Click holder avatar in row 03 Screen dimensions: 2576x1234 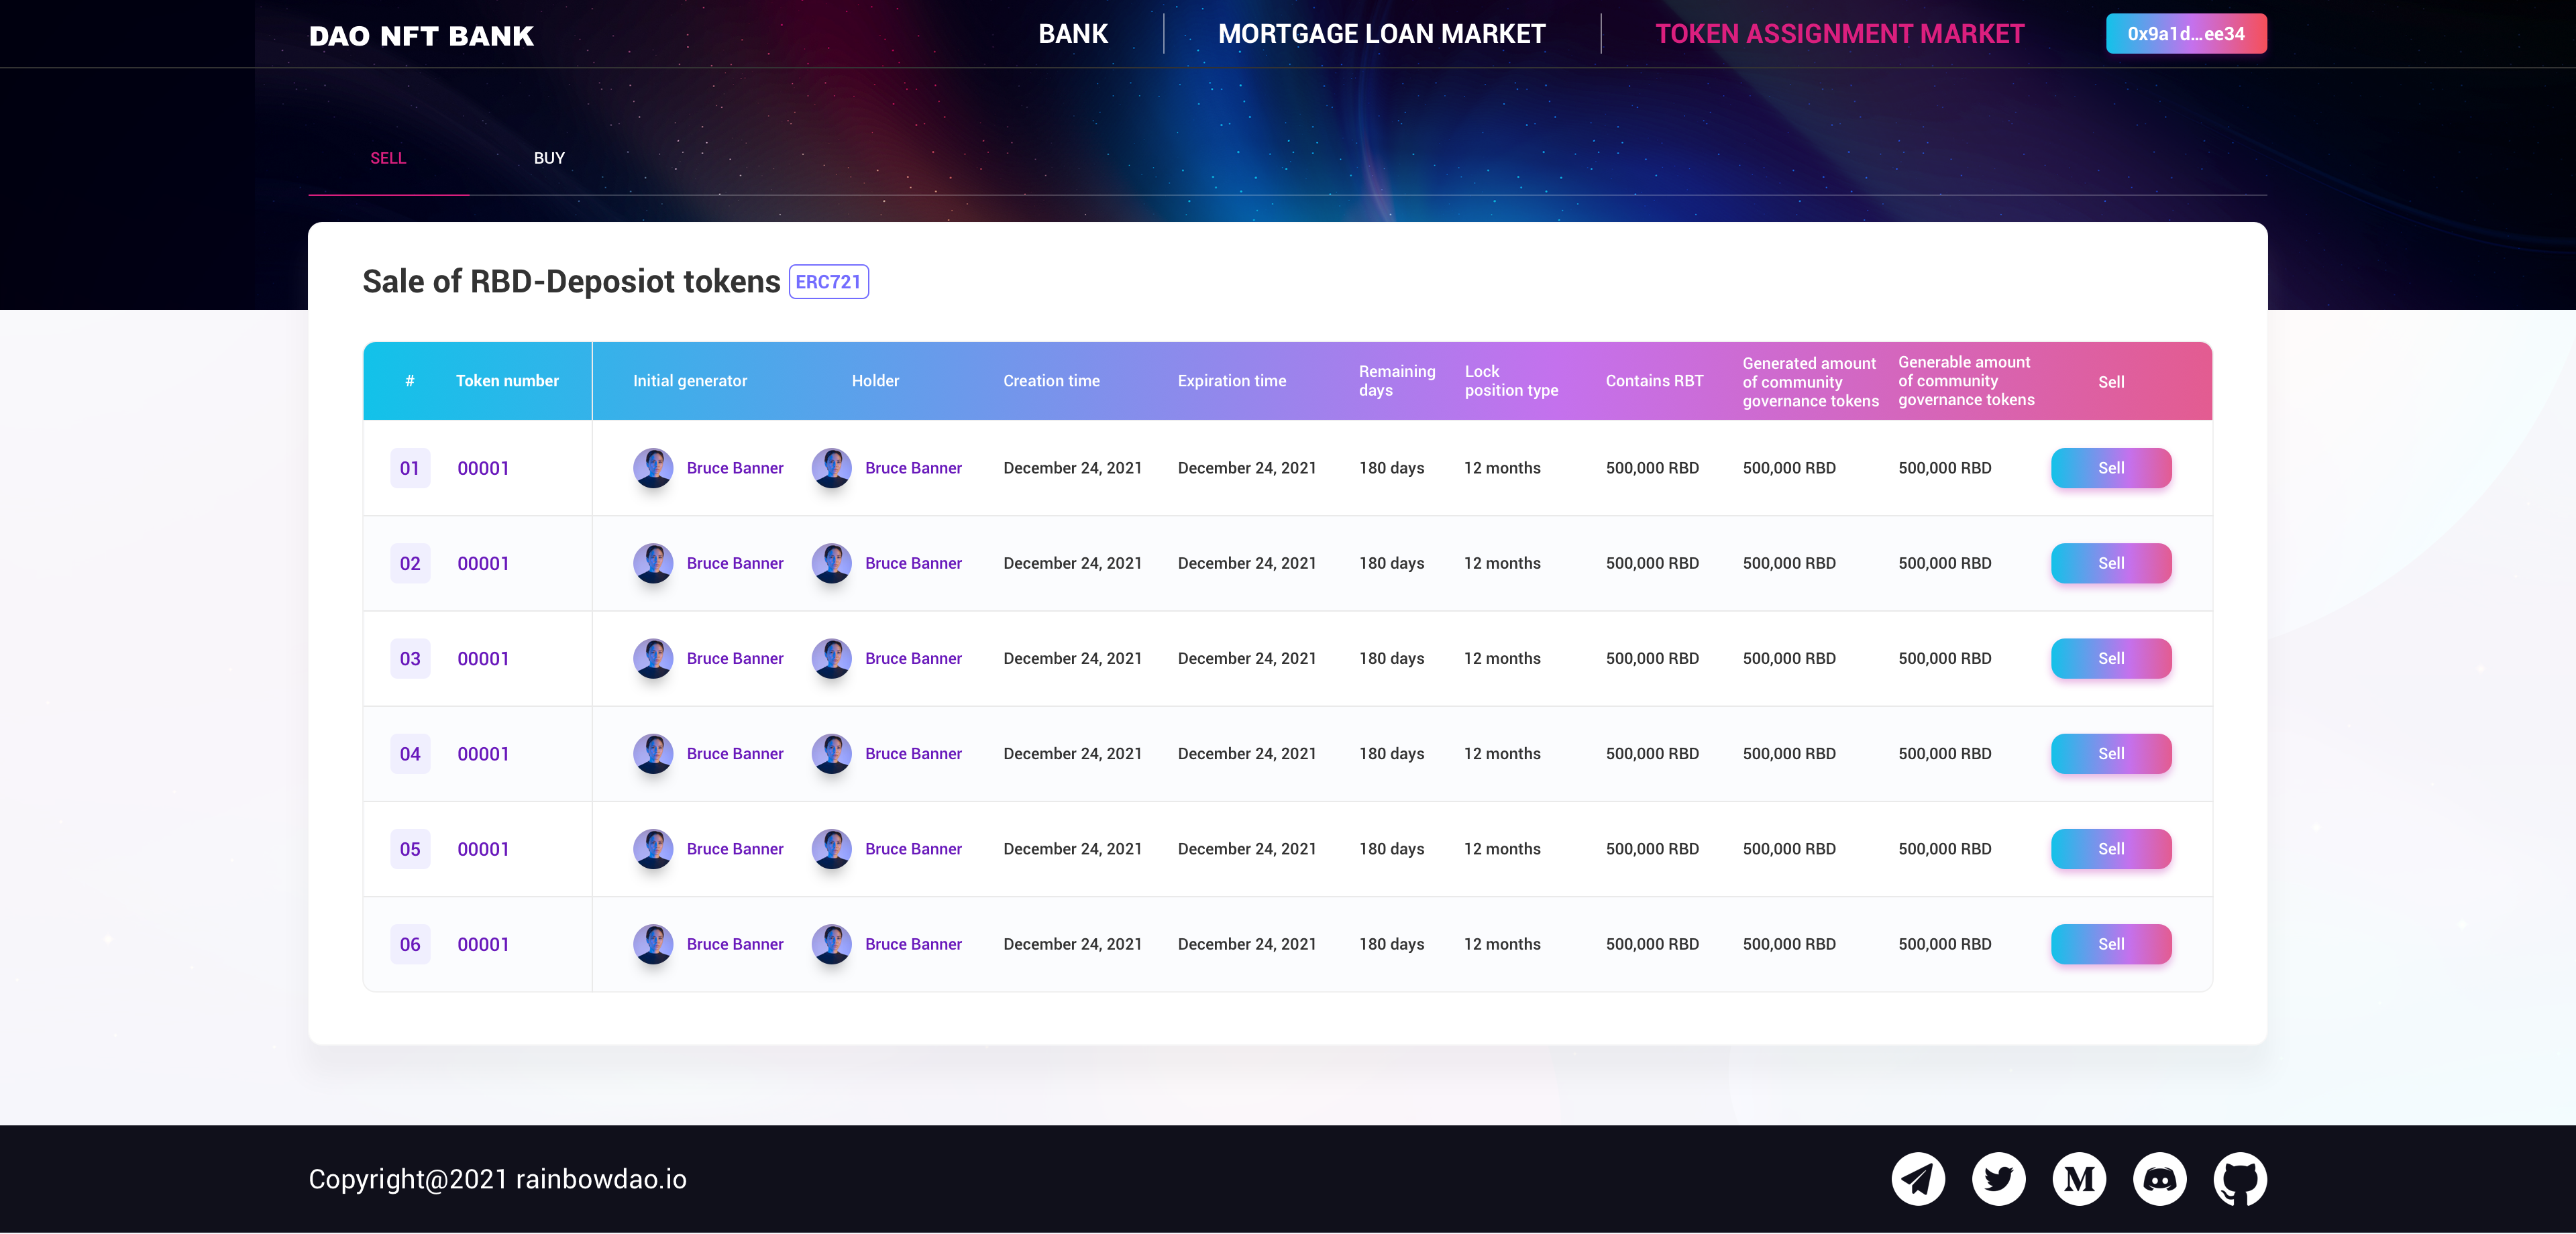(x=831, y=658)
